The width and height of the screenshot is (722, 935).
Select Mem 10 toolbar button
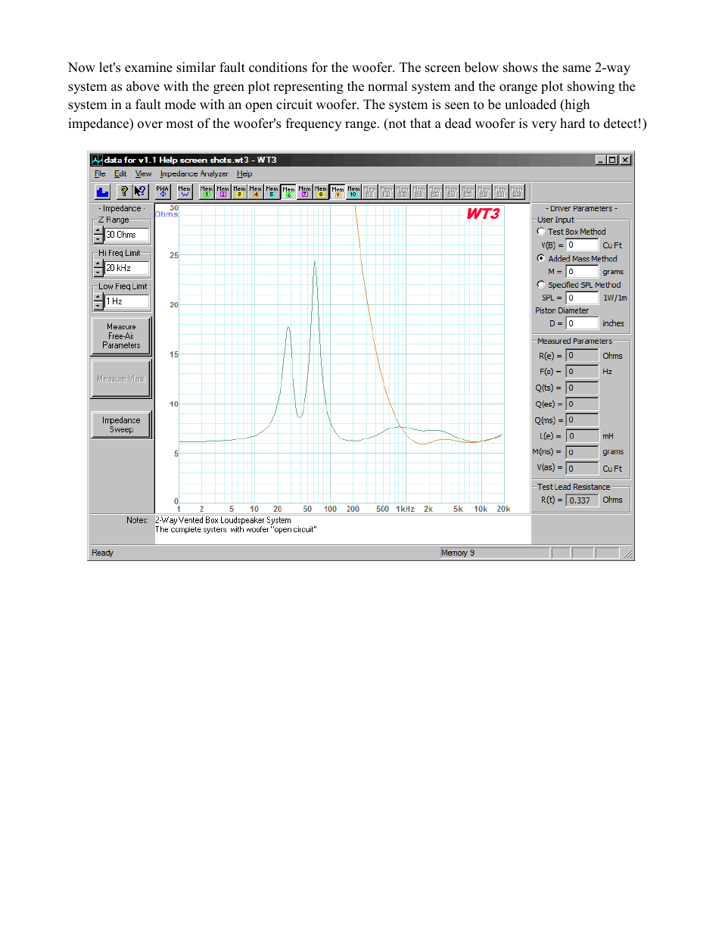pos(353,192)
